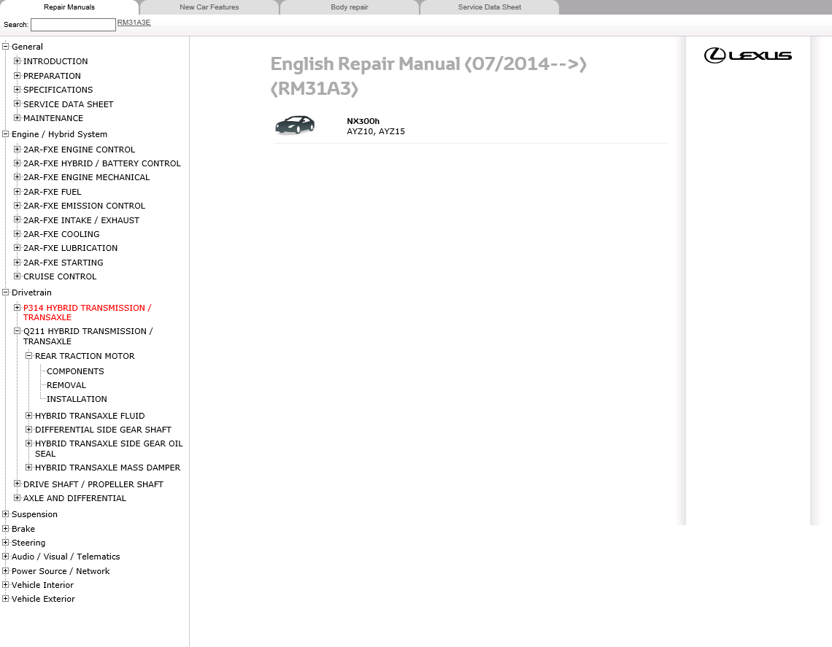Click the AYZ10, AYZ15 model codes

376,131
